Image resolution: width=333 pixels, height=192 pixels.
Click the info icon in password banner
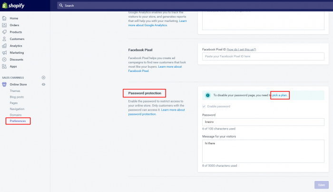(x=208, y=95)
